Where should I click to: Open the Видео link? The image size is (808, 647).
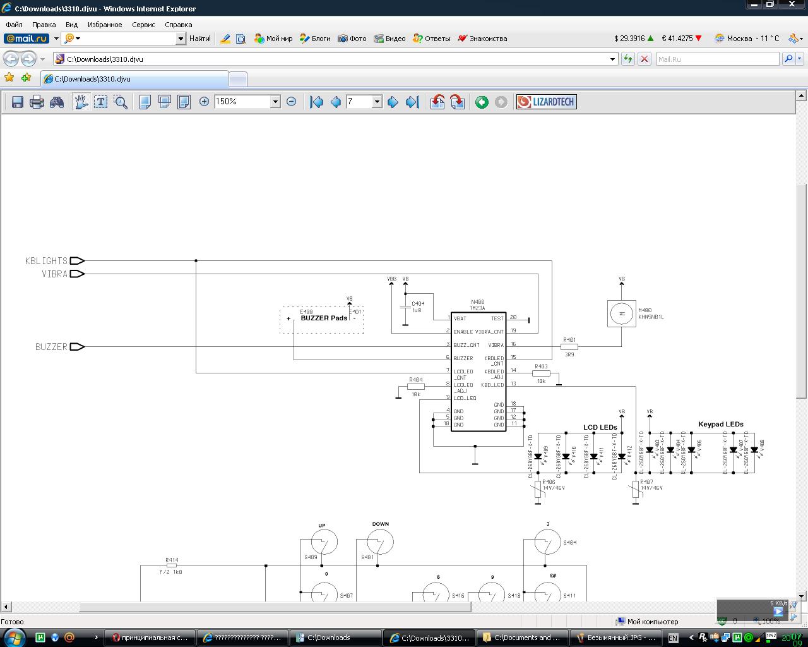tap(389, 39)
